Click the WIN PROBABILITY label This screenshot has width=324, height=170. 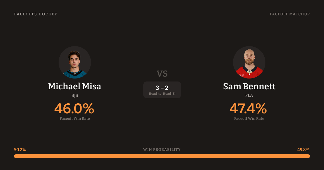pos(162,149)
